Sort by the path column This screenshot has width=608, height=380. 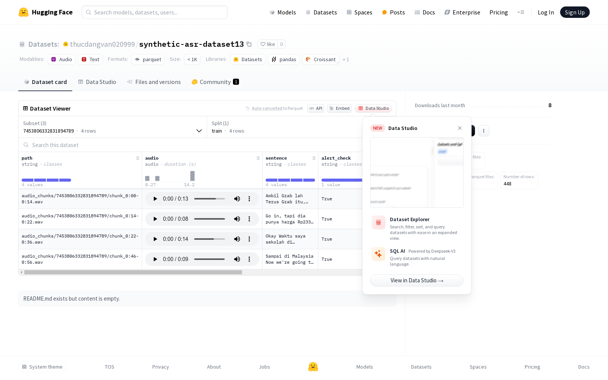pyautogui.click(x=138, y=158)
